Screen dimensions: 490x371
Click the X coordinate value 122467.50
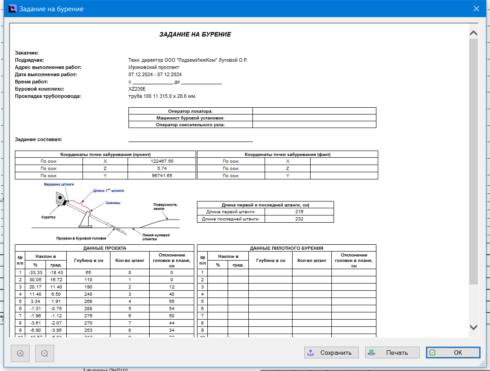click(x=162, y=161)
